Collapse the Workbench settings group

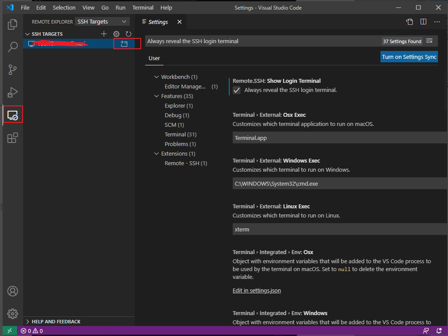156,77
